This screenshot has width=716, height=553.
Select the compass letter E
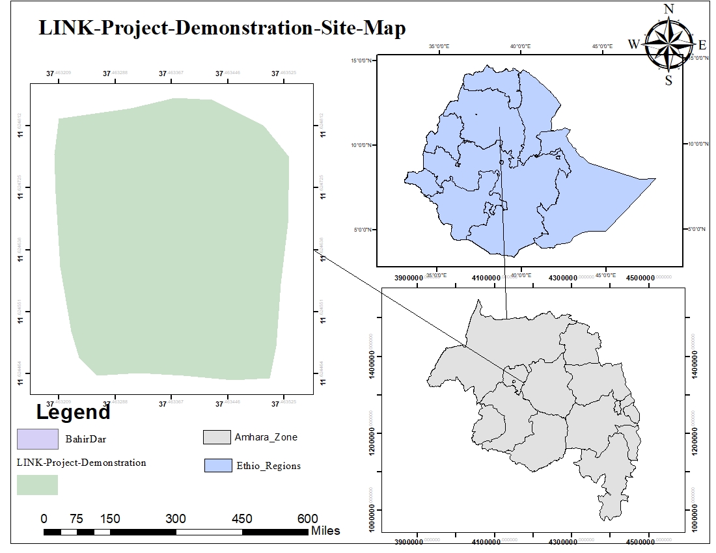[703, 44]
